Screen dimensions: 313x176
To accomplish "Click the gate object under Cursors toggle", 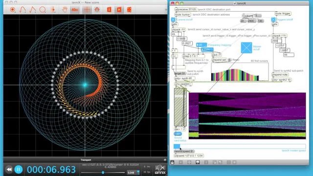I will (x=175, y=24).
